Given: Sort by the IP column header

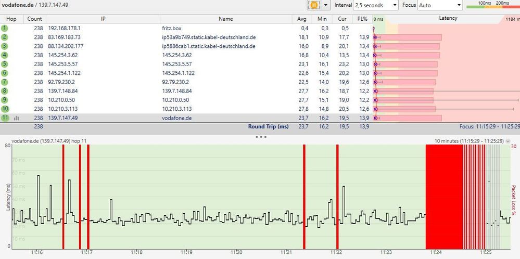Looking at the screenshot, I should [x=103, y=19].
